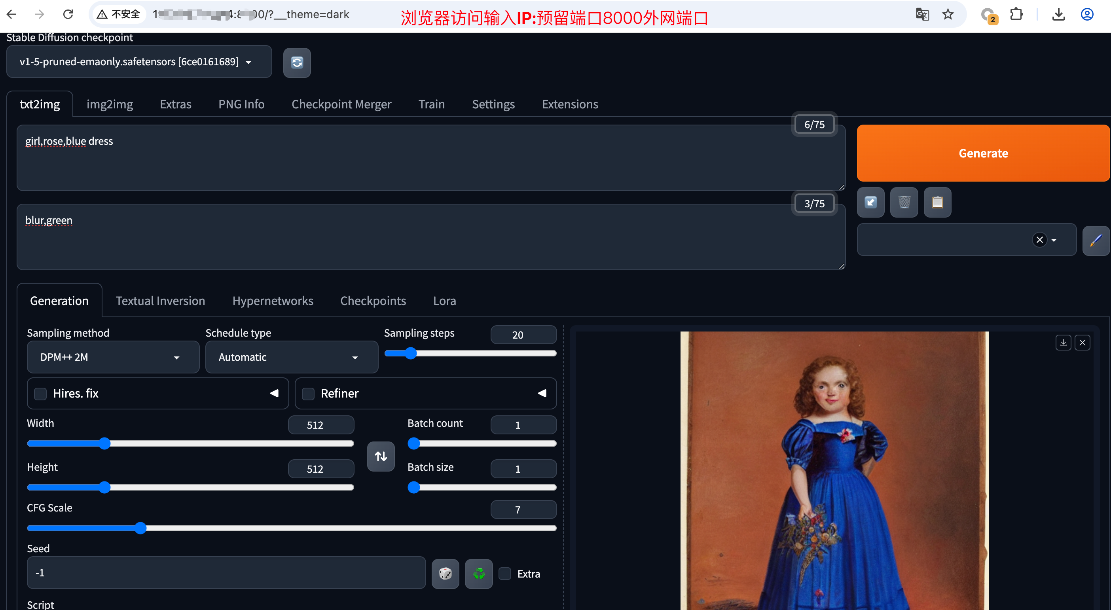1111x610 pixels.
Task: Refresh the Stable Diffusion checkpoint list
Action: [297, 63]
